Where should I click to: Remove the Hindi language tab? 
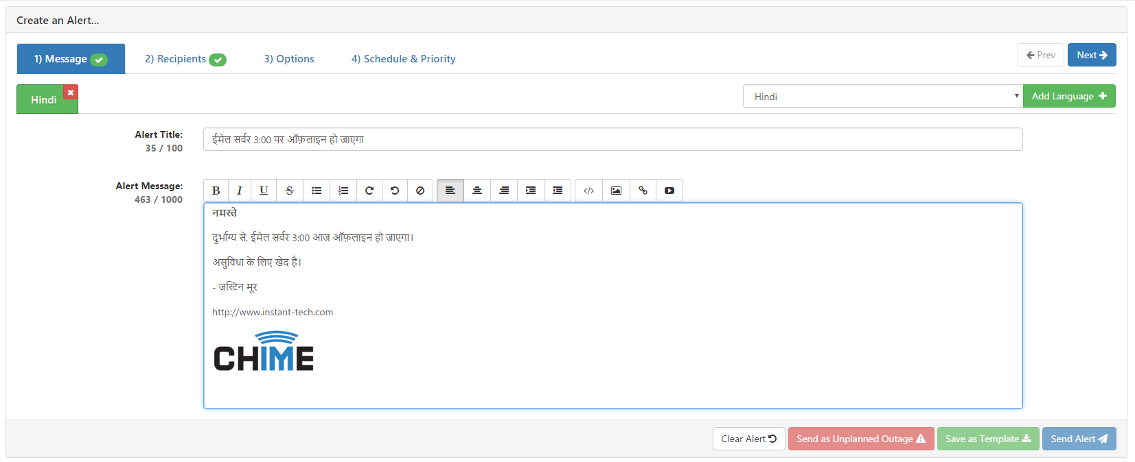coord(71,92)
